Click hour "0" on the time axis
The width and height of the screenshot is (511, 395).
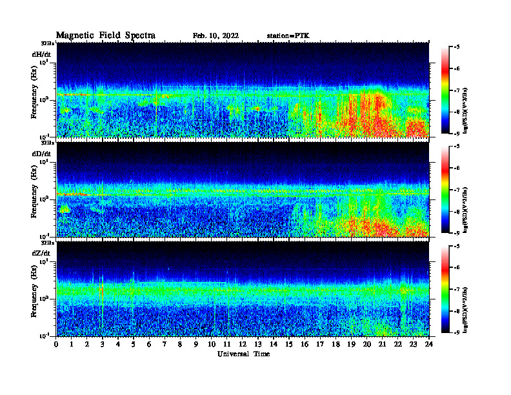[x=56, y=345]
